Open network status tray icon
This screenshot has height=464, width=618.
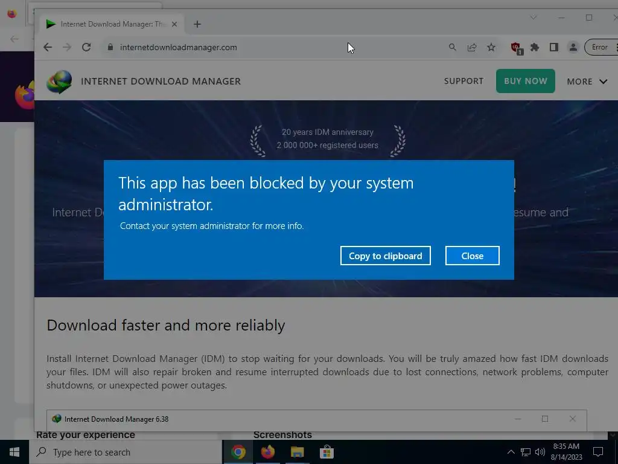click(526, 452)
